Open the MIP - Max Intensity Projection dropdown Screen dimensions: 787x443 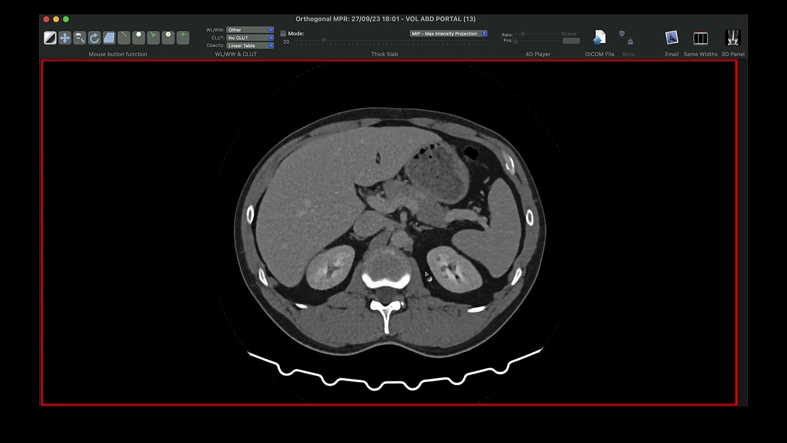[449, 33]
